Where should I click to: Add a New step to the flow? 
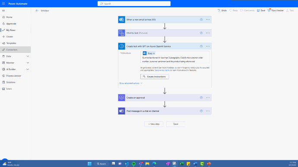click(154, 124)
